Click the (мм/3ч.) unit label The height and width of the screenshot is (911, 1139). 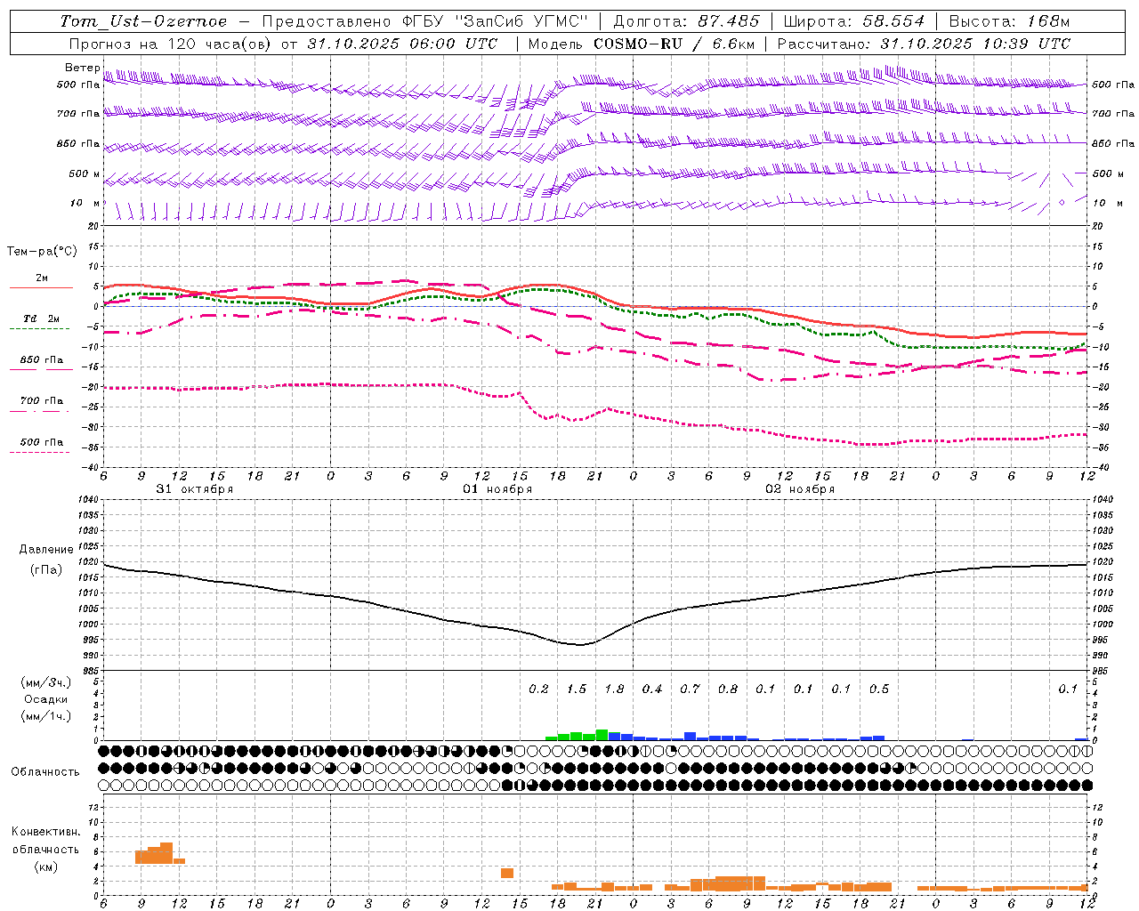[x=45, y=682]
